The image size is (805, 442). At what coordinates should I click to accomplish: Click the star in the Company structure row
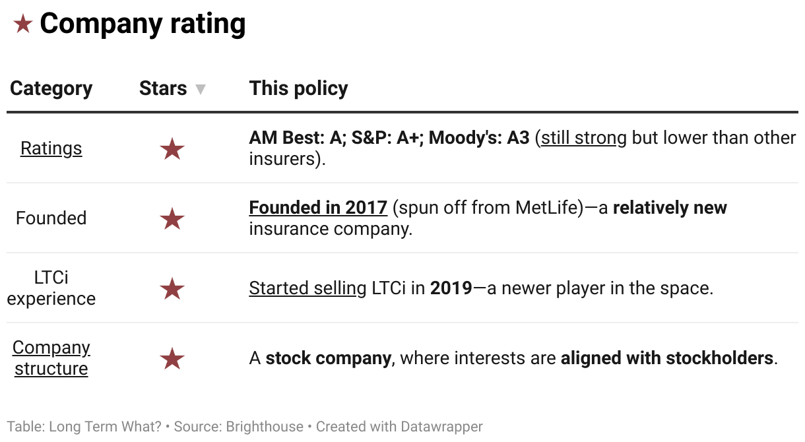172,359
